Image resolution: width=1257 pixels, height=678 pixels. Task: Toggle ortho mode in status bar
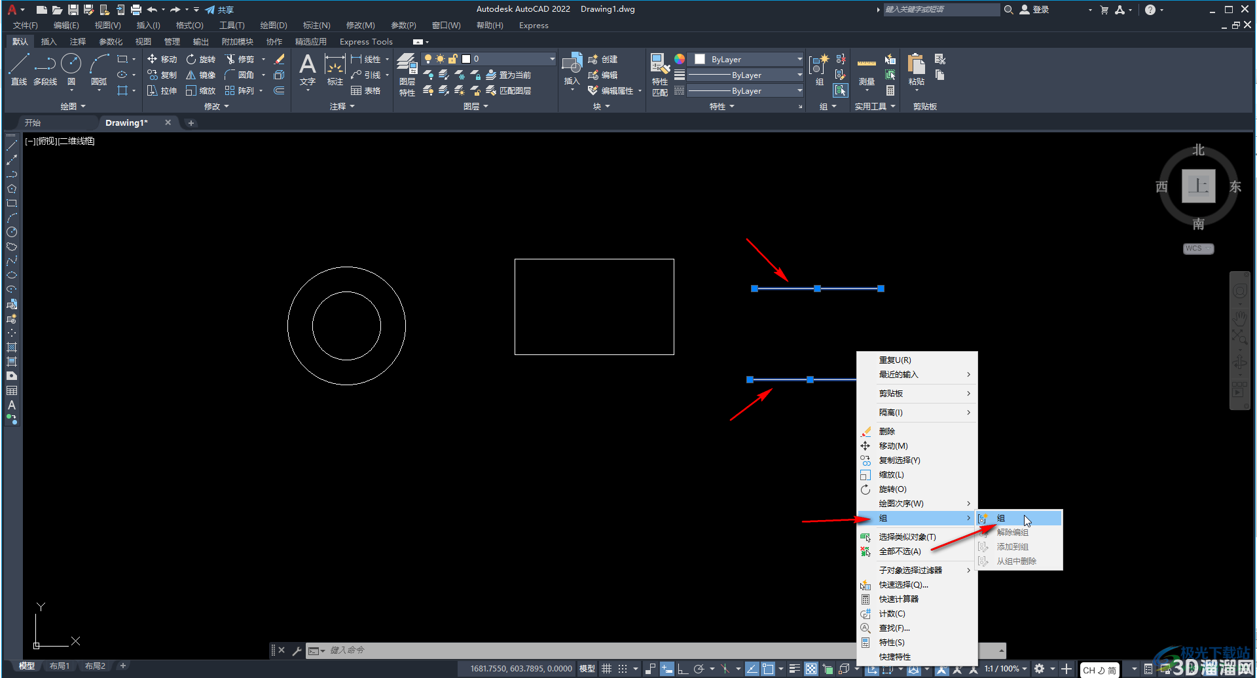(683, 669)
